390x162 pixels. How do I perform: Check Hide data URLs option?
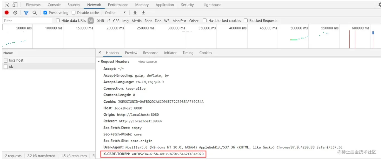point(58,21)
